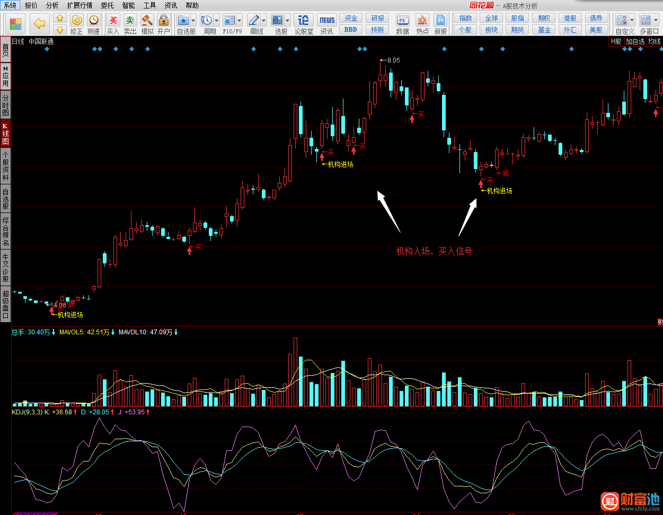
Task: Switch to the 个股资料 sidebar tab
Action: point(5,166)
